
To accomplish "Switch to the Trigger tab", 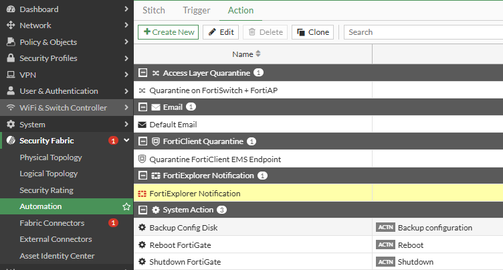I will 197,10.
